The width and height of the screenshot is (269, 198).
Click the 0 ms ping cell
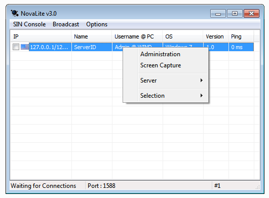(x=241, y=47)
